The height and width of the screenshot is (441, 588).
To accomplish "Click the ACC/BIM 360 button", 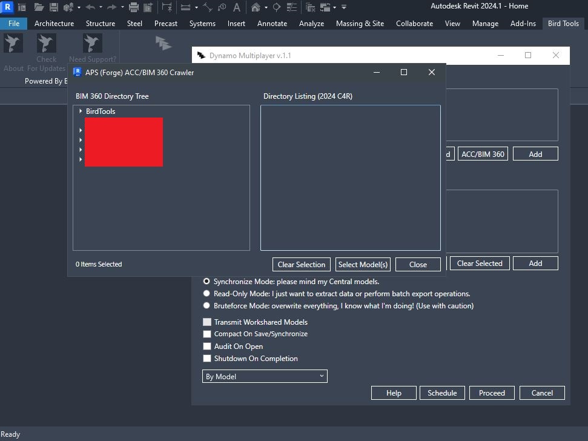I will pos(483,154).
